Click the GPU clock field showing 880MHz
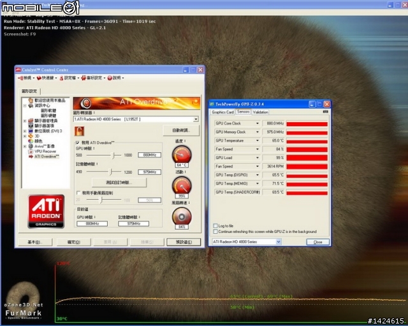 (150, 155)
